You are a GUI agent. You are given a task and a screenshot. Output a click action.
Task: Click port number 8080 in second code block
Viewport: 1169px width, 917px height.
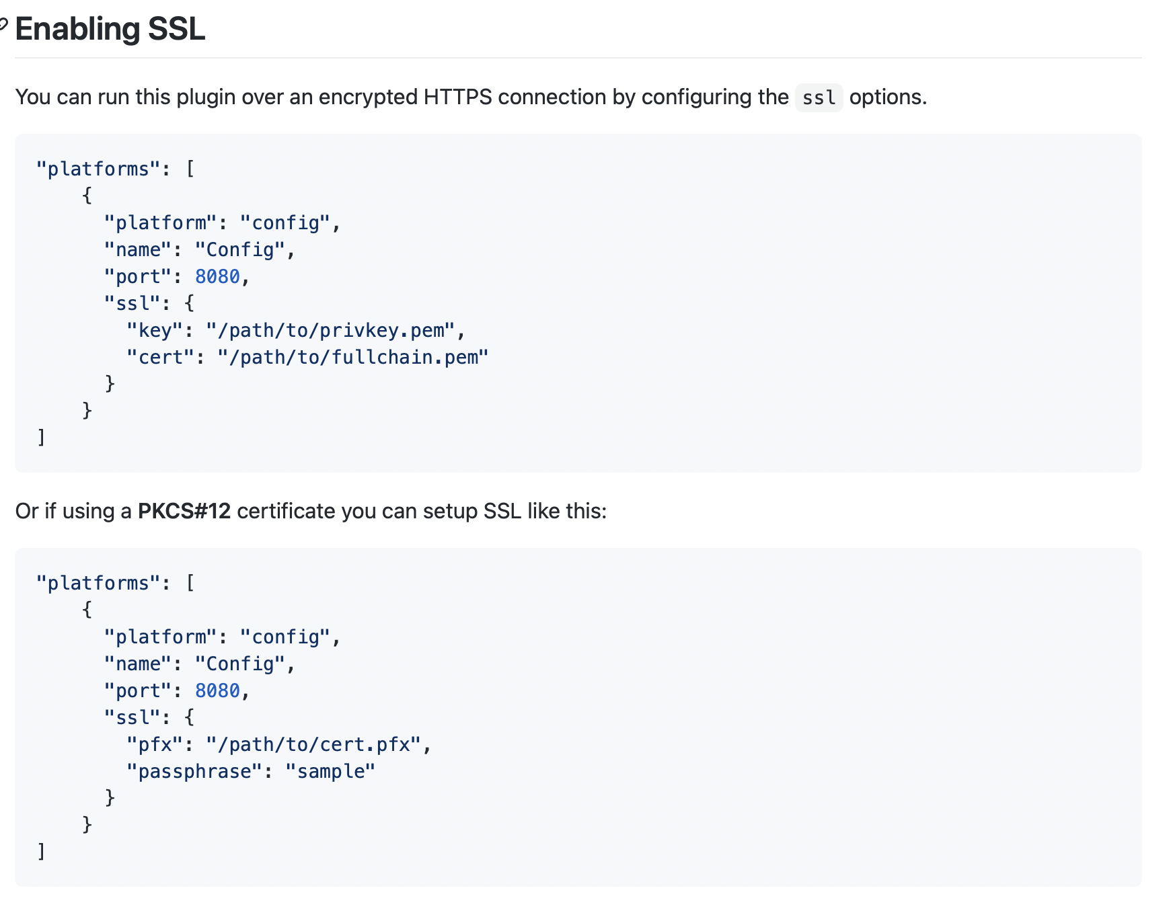click(x=217, y=690)
